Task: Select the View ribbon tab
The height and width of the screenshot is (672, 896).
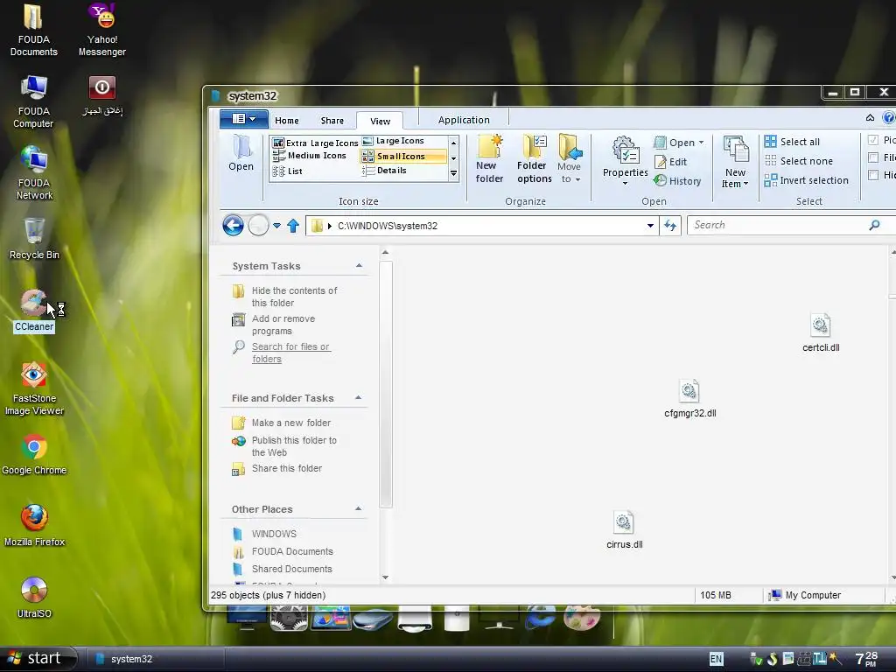Action: click(x=380, y=121)
